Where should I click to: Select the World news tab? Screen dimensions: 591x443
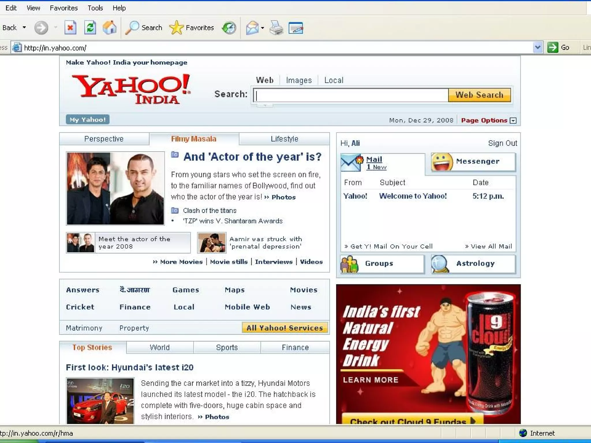coord(160,348)
